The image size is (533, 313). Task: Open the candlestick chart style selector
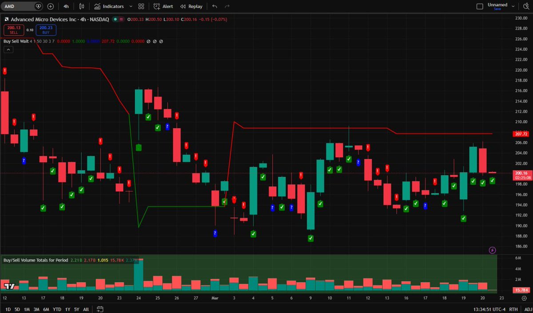point(81,6)
